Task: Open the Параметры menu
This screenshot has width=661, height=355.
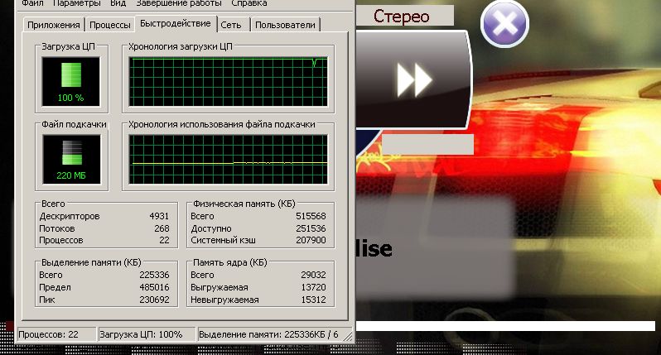Action: tap(77, 3)
